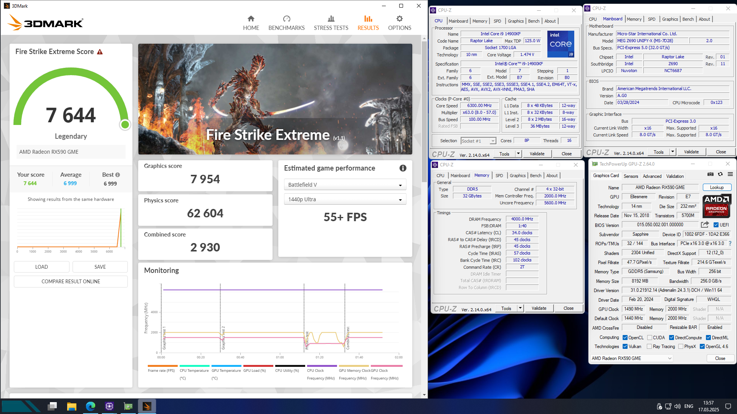This screenshot has width=737, height=414.
Task: Toggle Vulkan checkbox in GPU-Z
Action: 625,347
